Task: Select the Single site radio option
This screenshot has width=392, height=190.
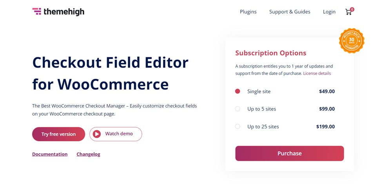Action: coord(238,91)
